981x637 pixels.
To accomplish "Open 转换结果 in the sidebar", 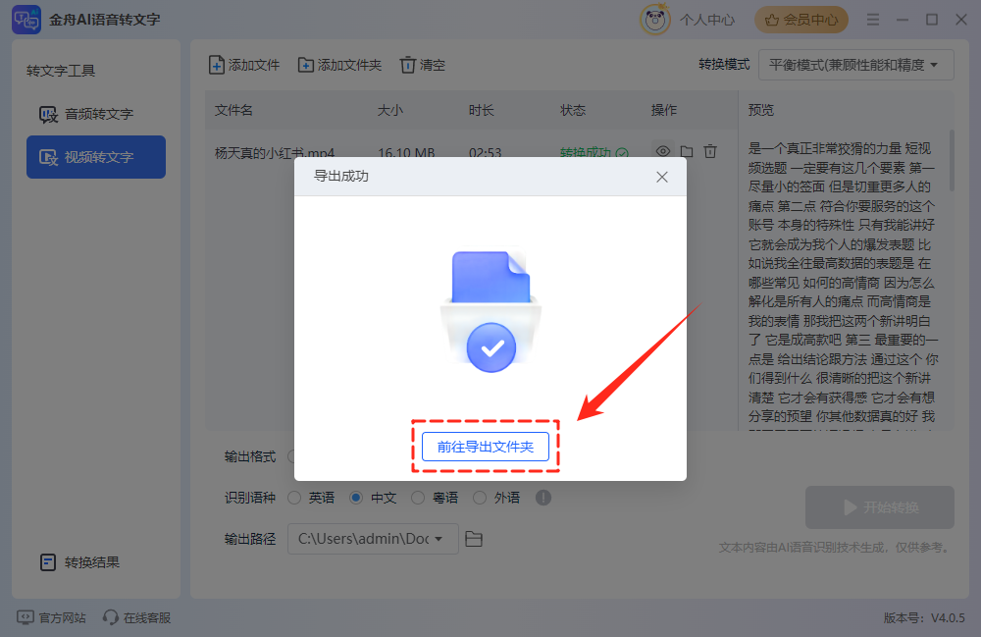I will pyautogui.click(x=79, y=561).
